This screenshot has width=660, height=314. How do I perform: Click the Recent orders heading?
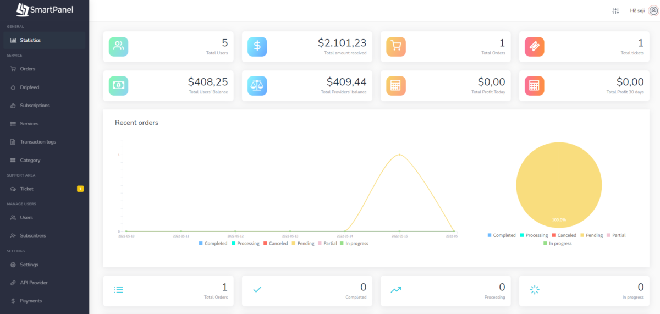click(x=136, y=123)
